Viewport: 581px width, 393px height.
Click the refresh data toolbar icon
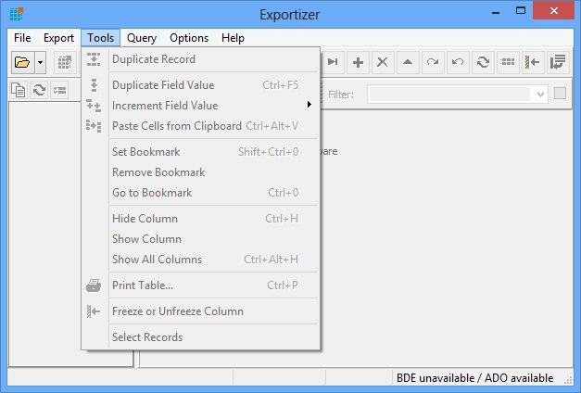pyautogui.click(x=483, y=62)
